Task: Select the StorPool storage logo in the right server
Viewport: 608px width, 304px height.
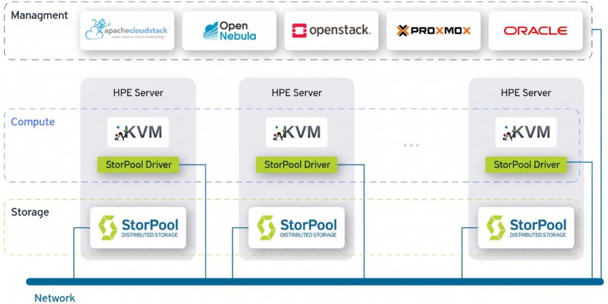Action: pyautogui.click(x=526, y=227)
